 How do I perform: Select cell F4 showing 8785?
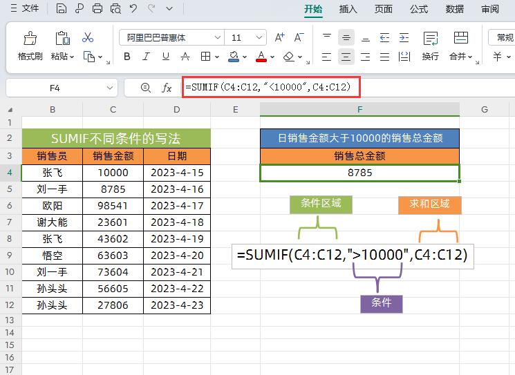tap(359, 173)
